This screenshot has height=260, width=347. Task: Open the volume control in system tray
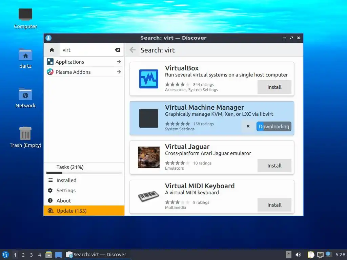[x=298, y=255]
